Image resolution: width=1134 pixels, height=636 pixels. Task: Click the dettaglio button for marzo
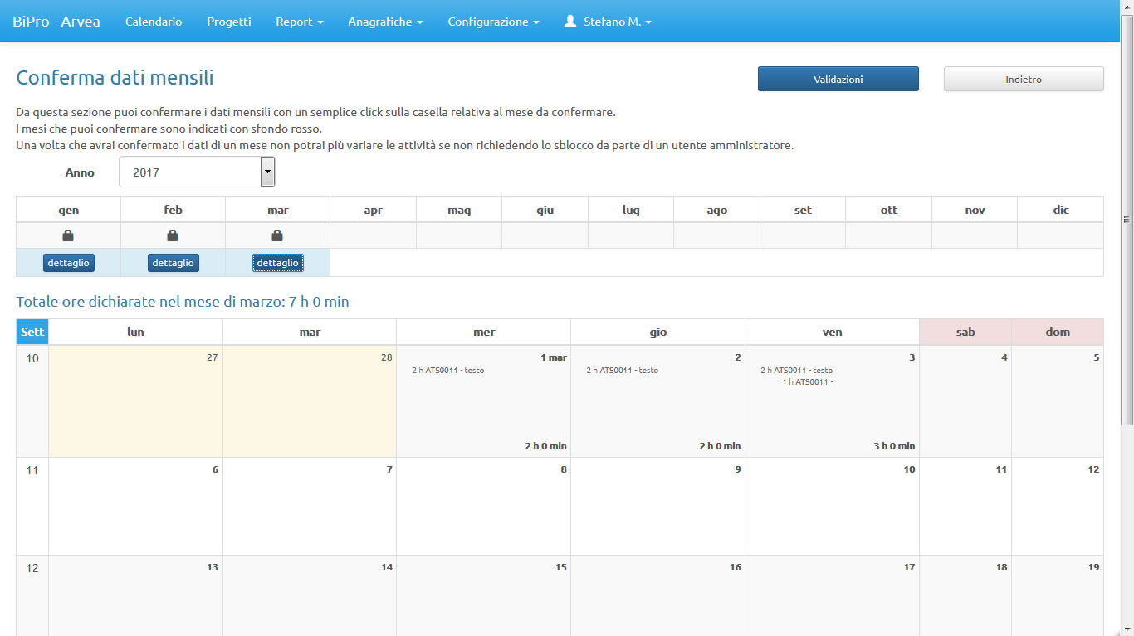point(277,263)
